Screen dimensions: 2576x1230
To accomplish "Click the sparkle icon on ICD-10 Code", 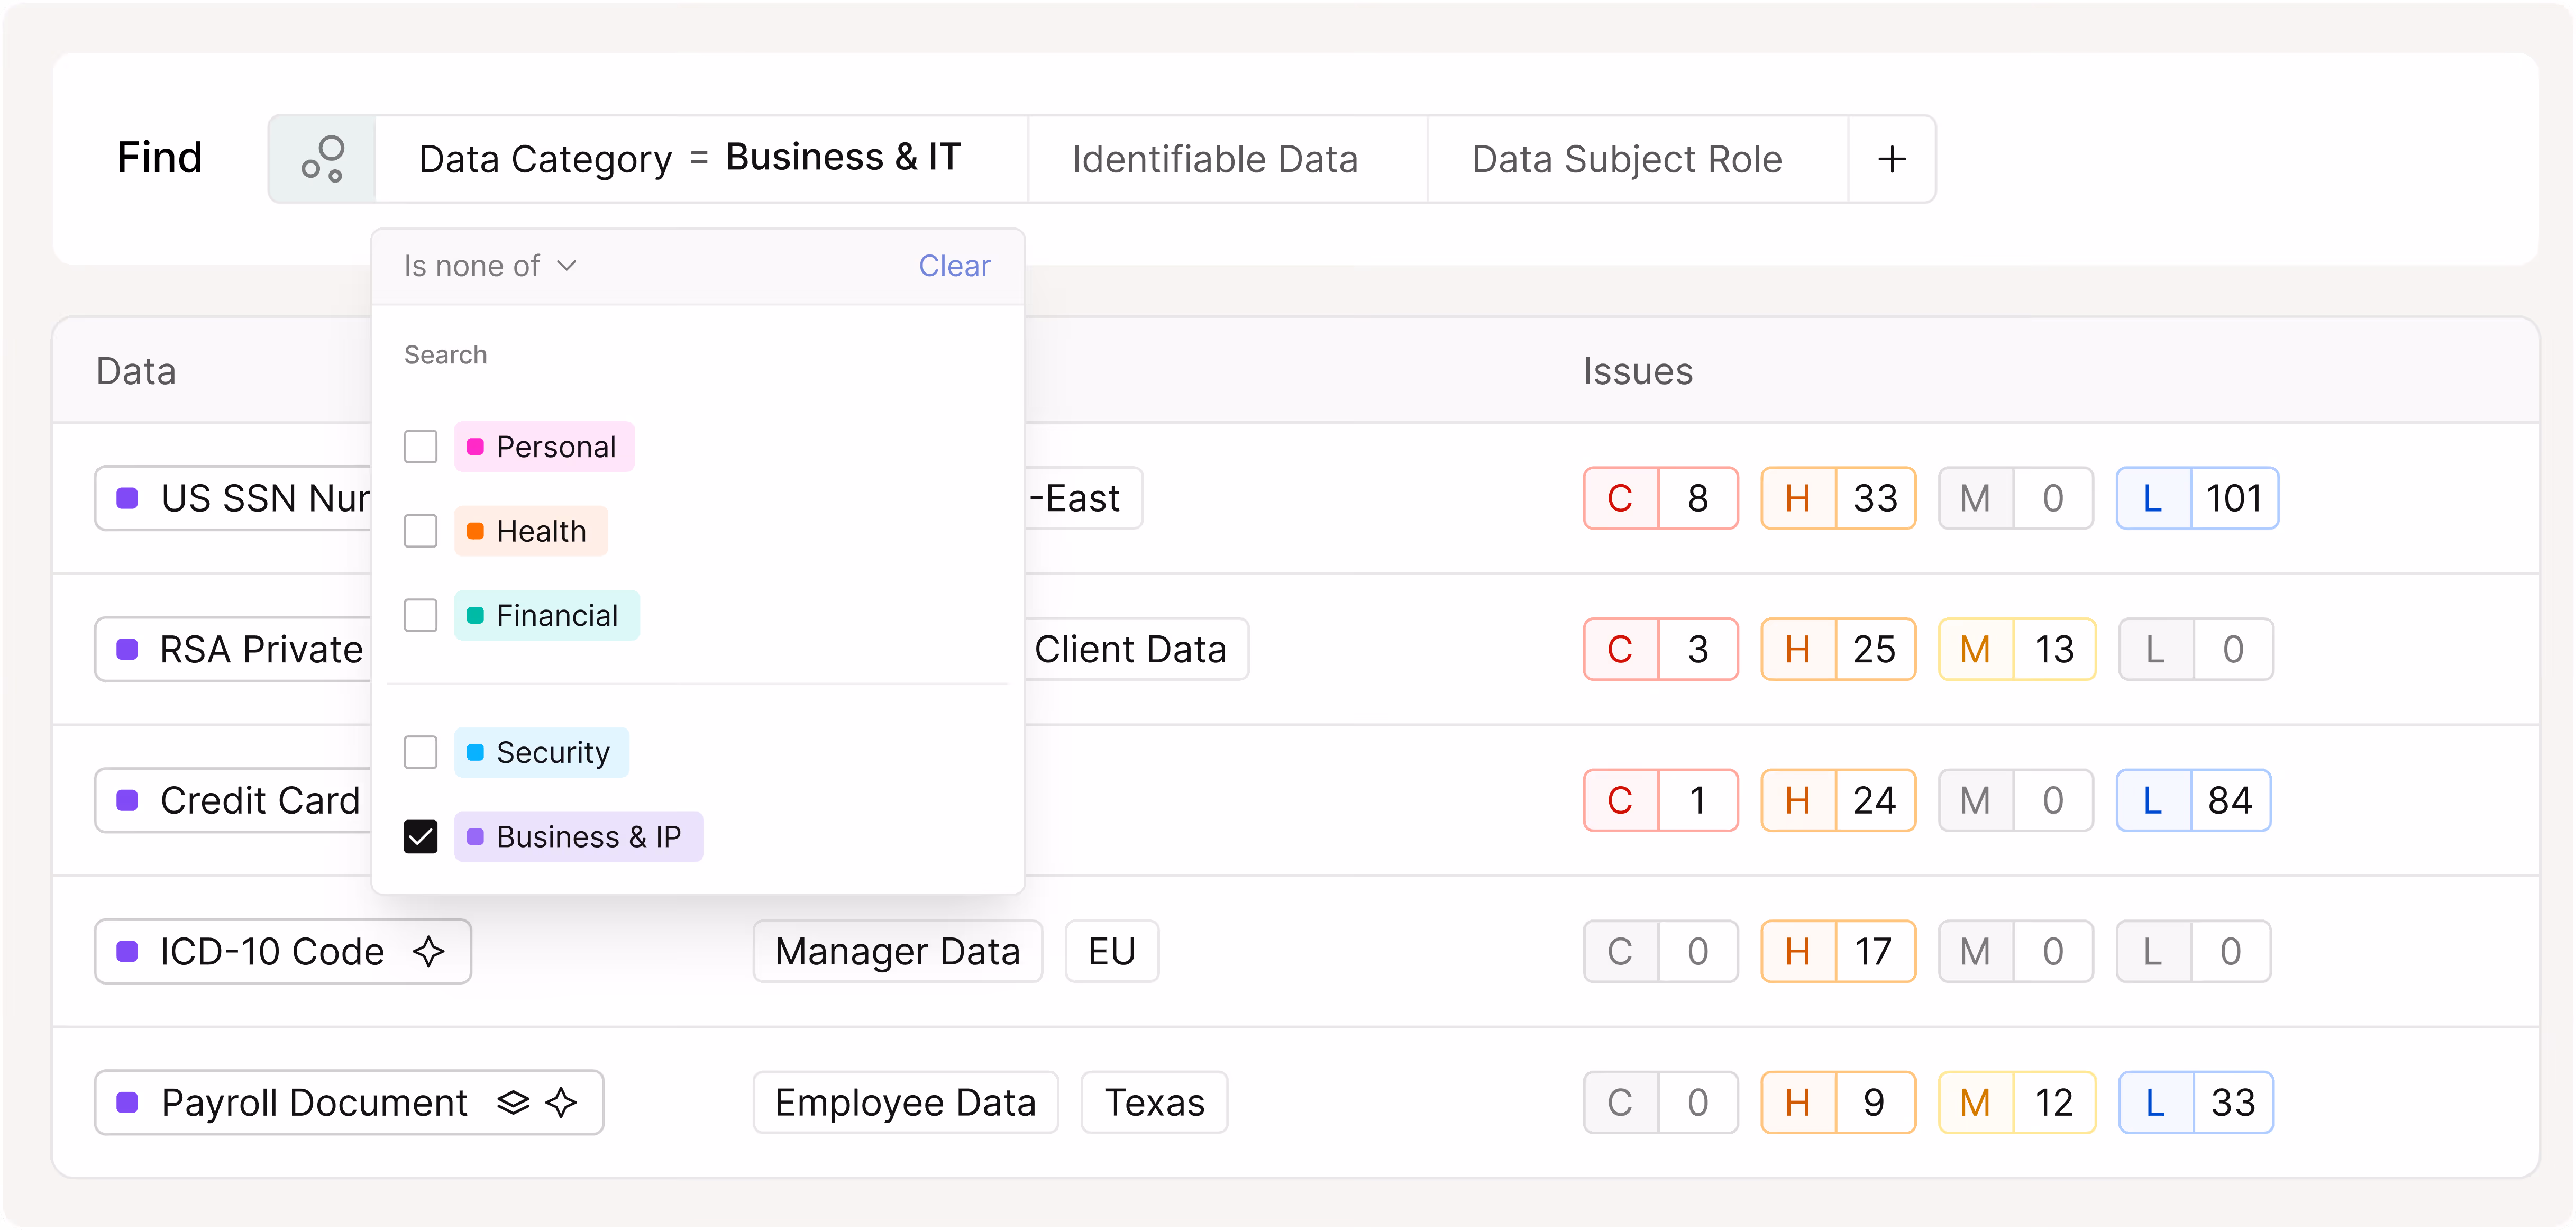I will pos(429,951).
